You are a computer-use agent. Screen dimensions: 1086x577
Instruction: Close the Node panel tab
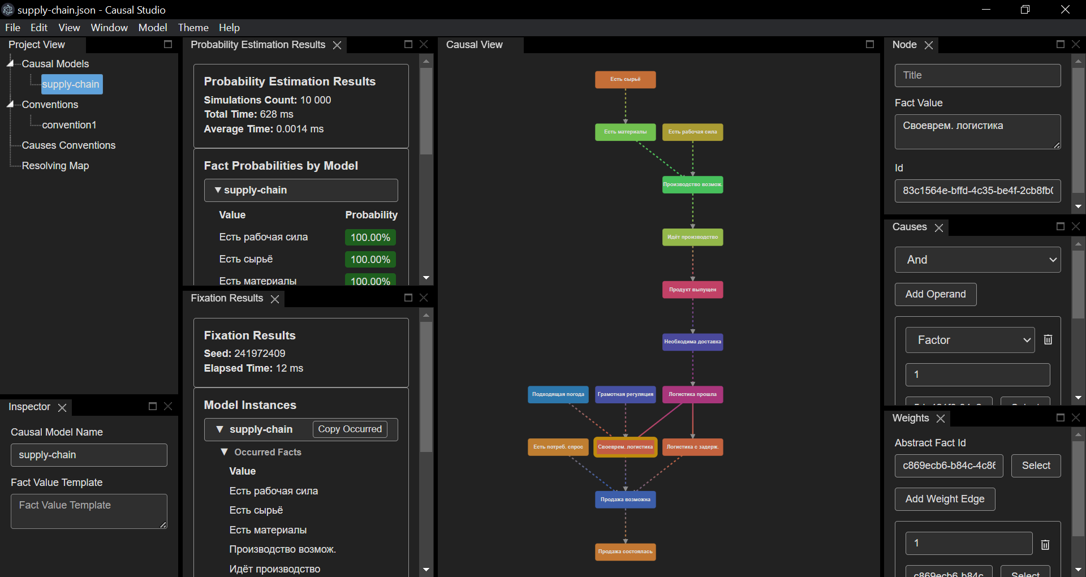pyautogui.click(x=928, y=45)
